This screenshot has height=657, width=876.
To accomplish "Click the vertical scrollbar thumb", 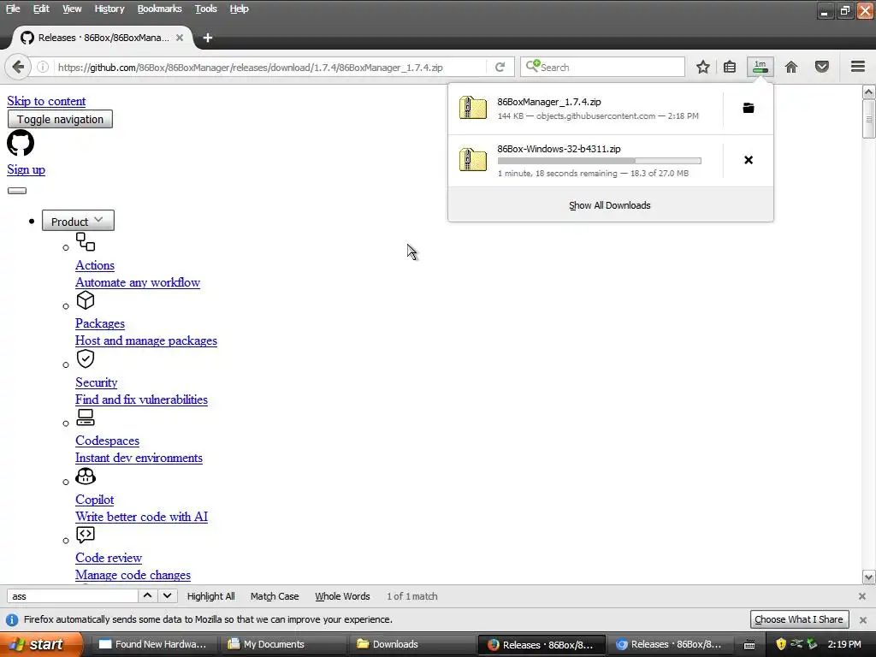I will 869,118.
